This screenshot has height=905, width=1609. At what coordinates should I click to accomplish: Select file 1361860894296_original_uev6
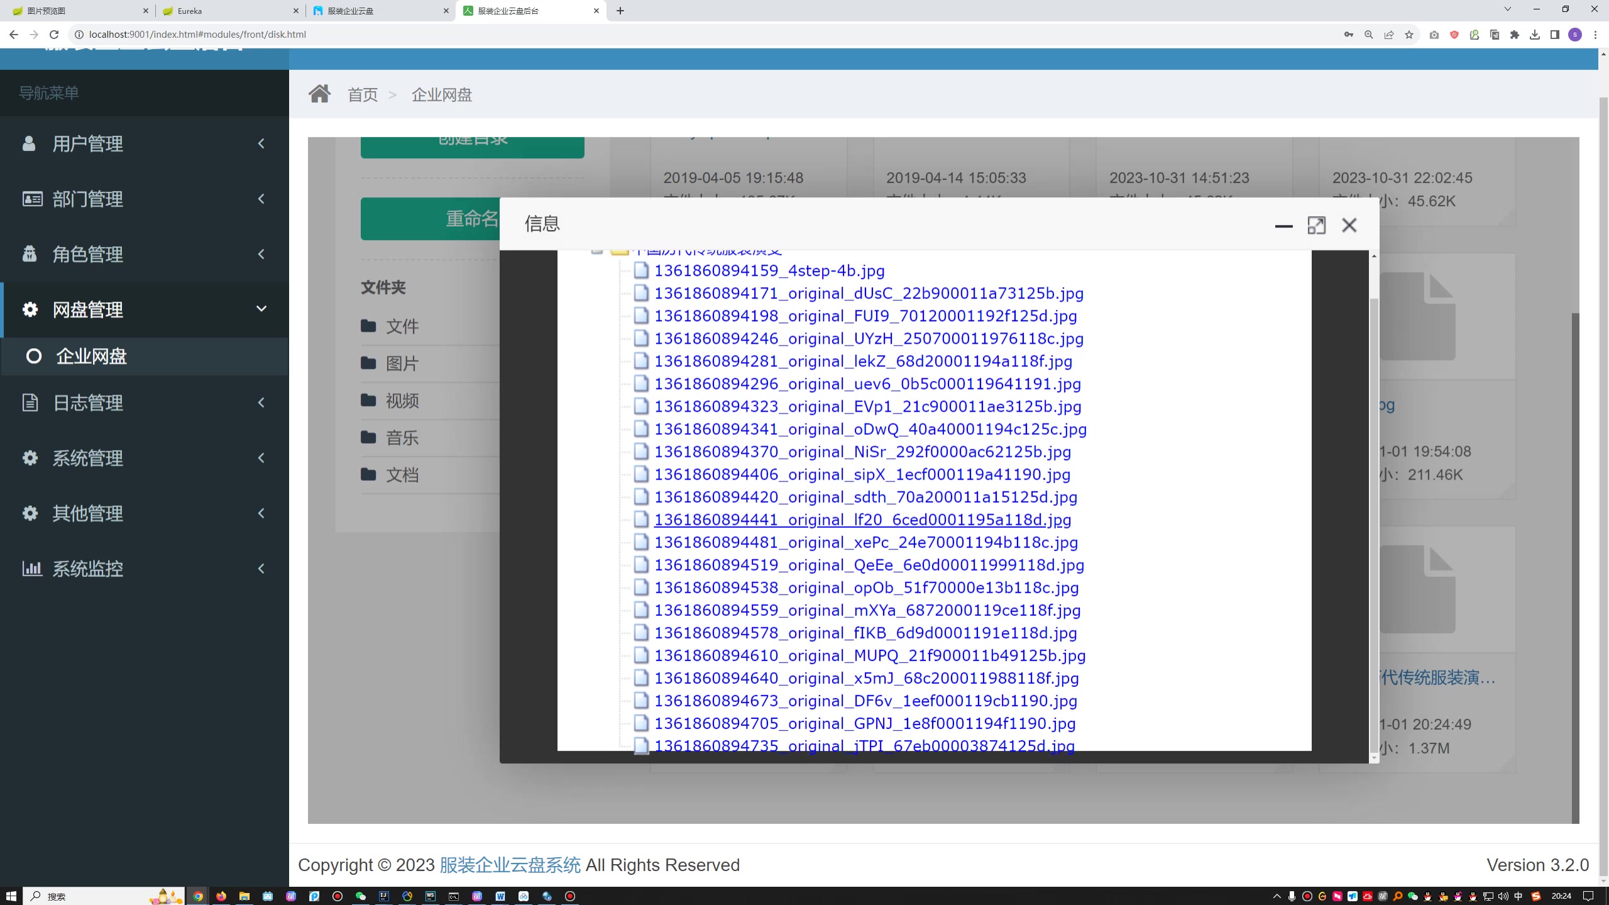click(x=867, y=384)
